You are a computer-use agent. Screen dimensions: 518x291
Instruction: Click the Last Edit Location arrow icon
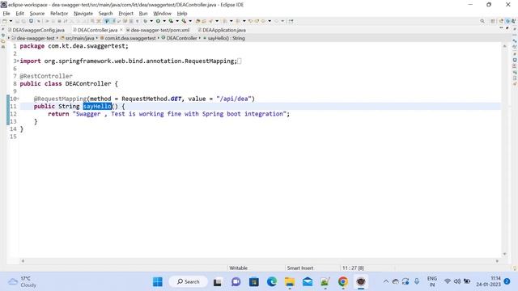251,21
